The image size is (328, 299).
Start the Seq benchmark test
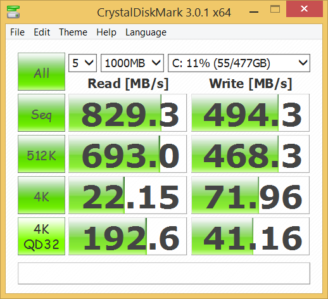[41, 113]
